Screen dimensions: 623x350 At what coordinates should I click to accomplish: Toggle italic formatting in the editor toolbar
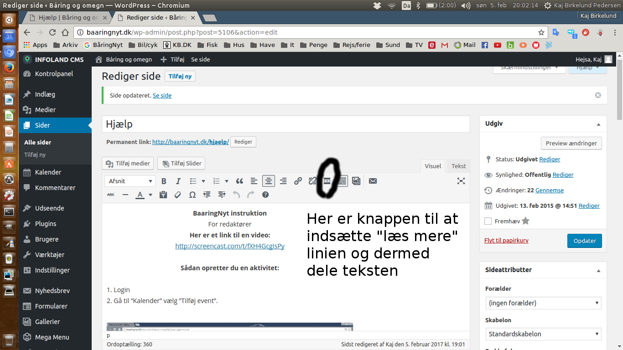coord(178,181)
